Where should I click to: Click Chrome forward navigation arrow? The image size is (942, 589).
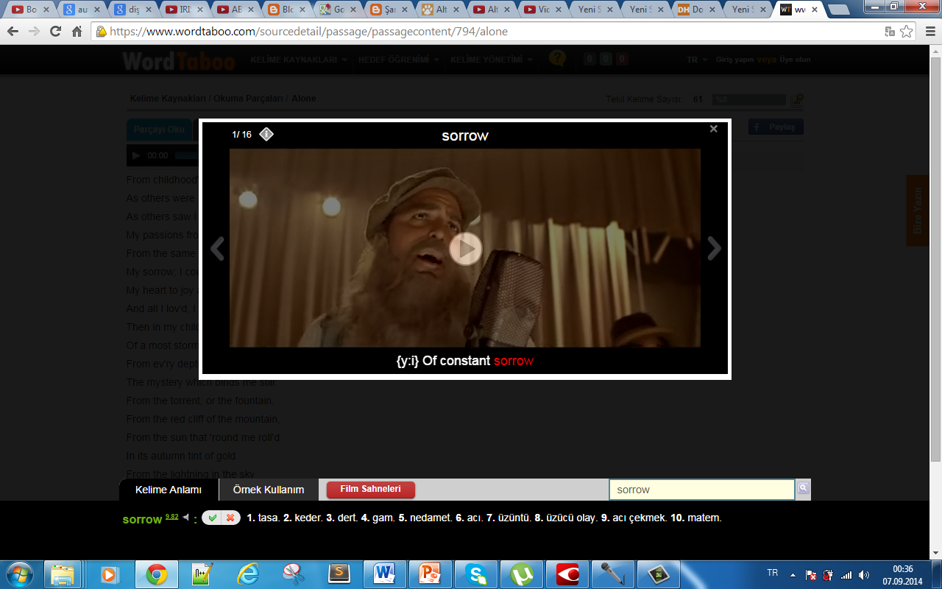click(34, 32)
